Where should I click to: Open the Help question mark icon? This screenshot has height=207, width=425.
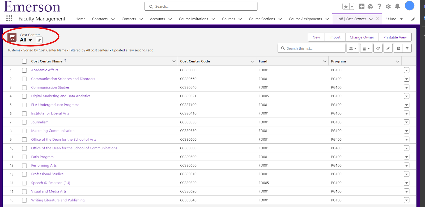click(x=379, y=7)
